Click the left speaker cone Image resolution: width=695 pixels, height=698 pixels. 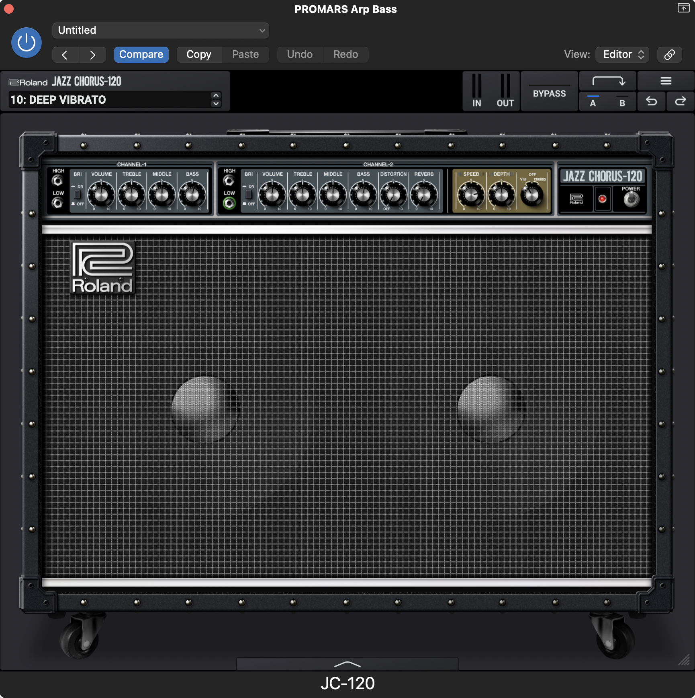pyautogui.click(x=205, y=409)
